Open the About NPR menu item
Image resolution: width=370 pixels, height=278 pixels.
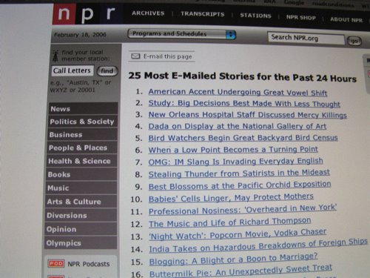click(x=346, y=20)
